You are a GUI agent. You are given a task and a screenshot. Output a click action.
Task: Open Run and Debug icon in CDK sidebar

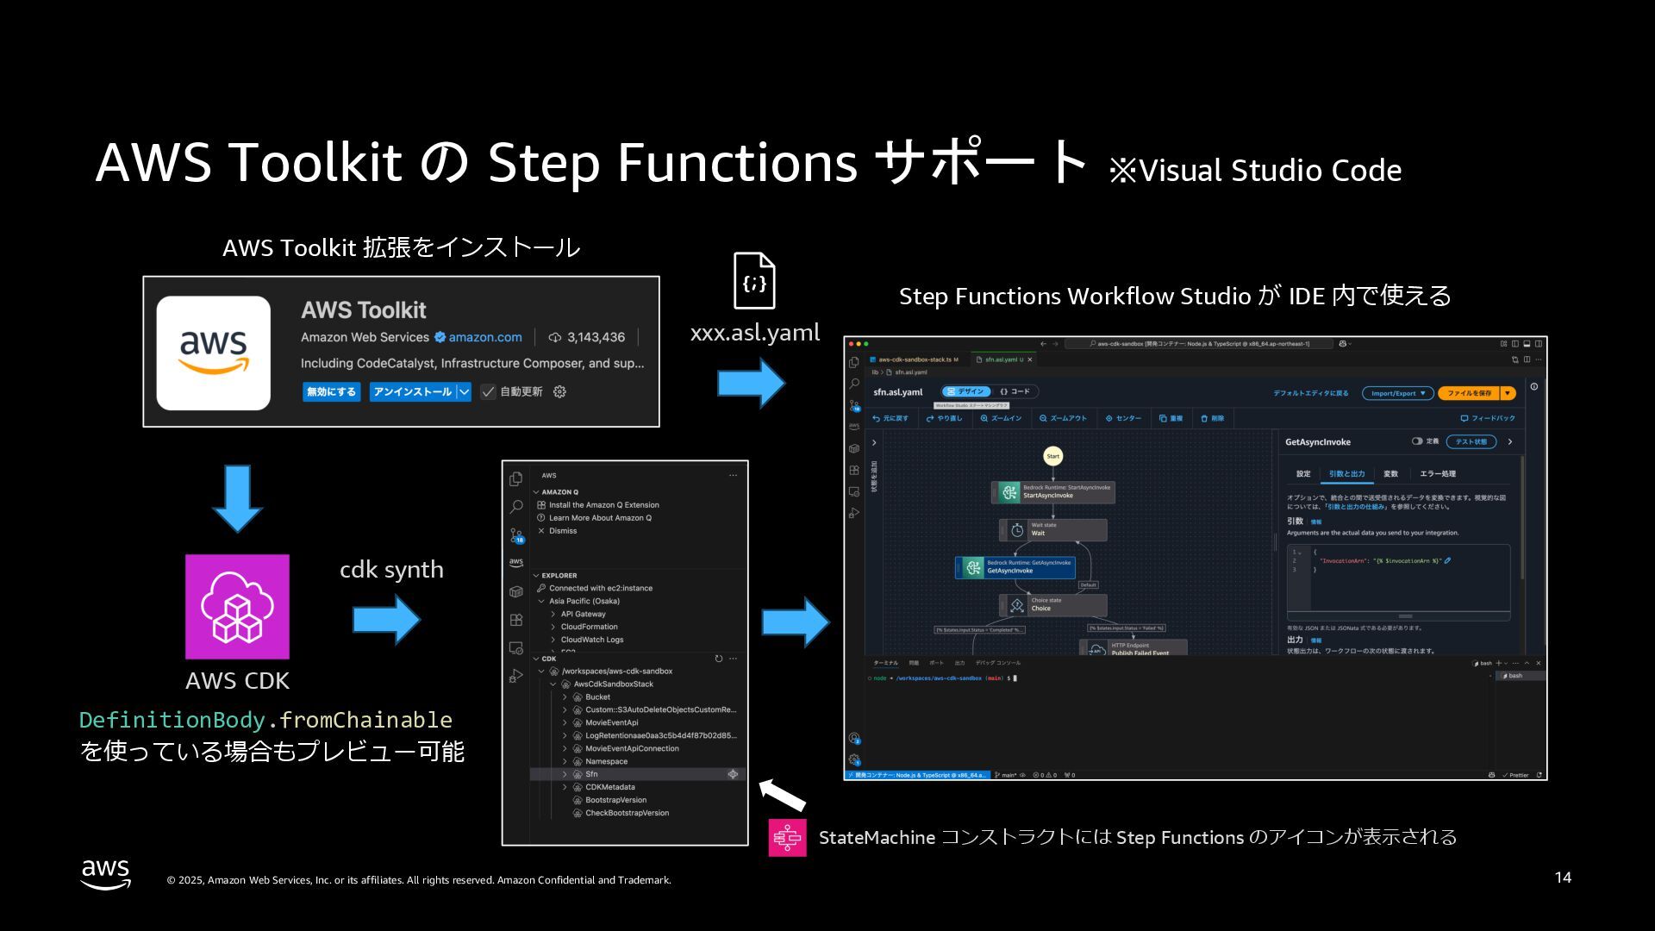[x=515, y=676]
